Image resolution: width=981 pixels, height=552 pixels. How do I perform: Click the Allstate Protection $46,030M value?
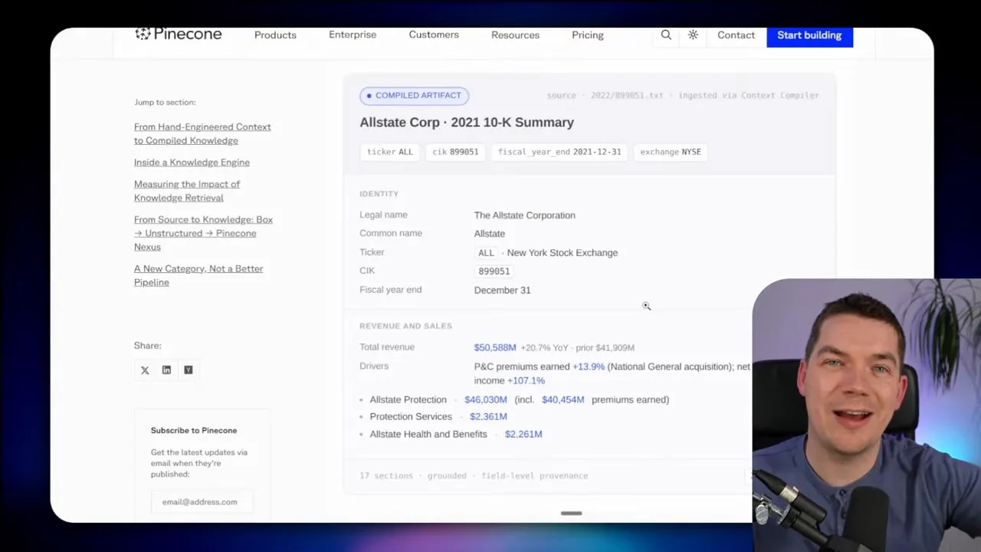click(x=485, y=399)
